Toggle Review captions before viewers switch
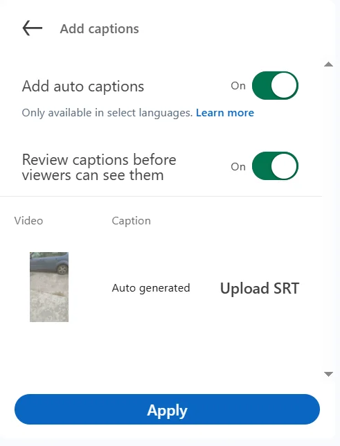340x446 pixels. click(x=275, y=166)
